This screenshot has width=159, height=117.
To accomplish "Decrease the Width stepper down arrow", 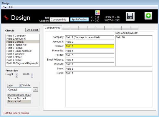I will 32,76.
